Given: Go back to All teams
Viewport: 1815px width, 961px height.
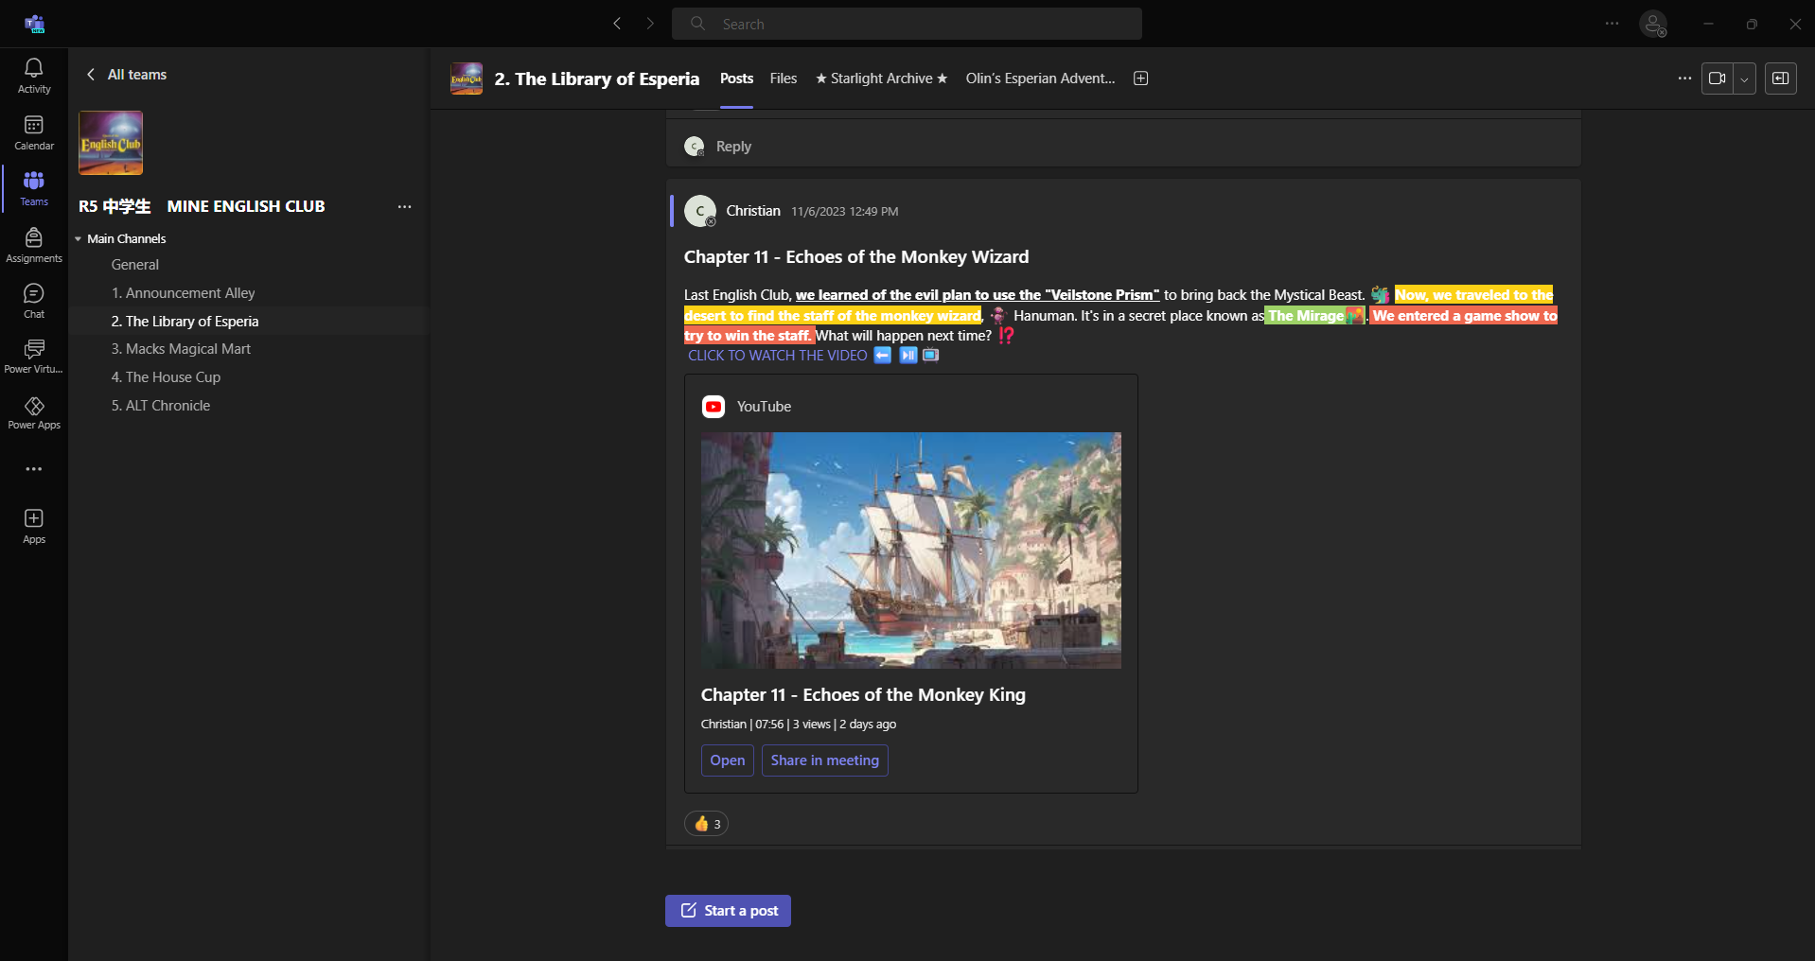Looking at the screenshot, I should [x=127, y=75].
